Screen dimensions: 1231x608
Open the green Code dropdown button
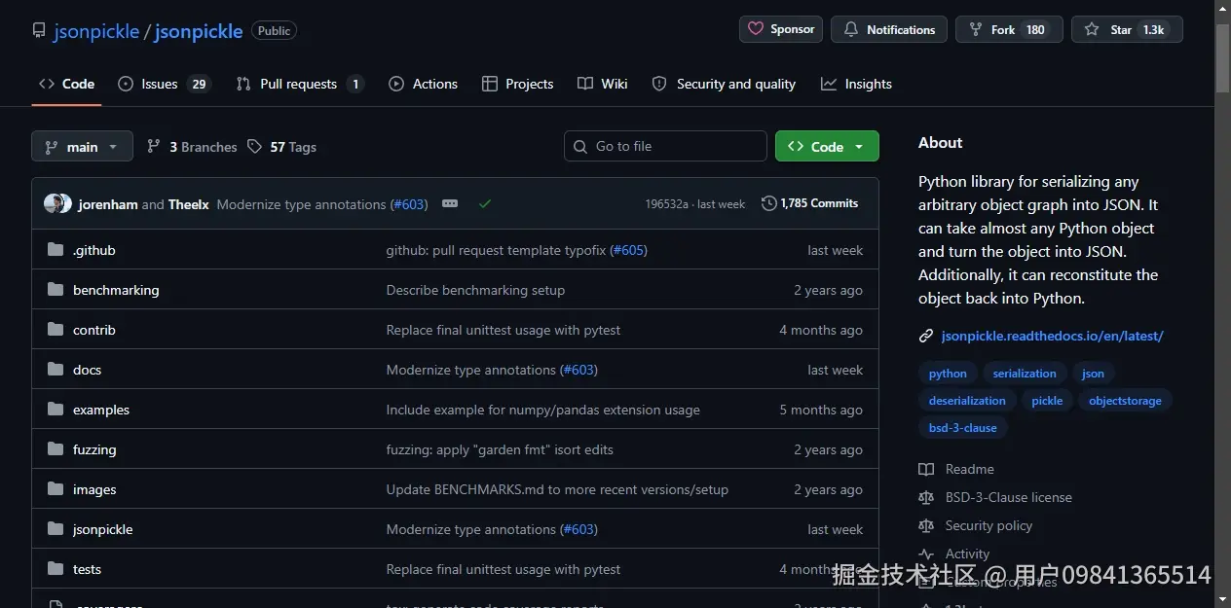[827, 146]
